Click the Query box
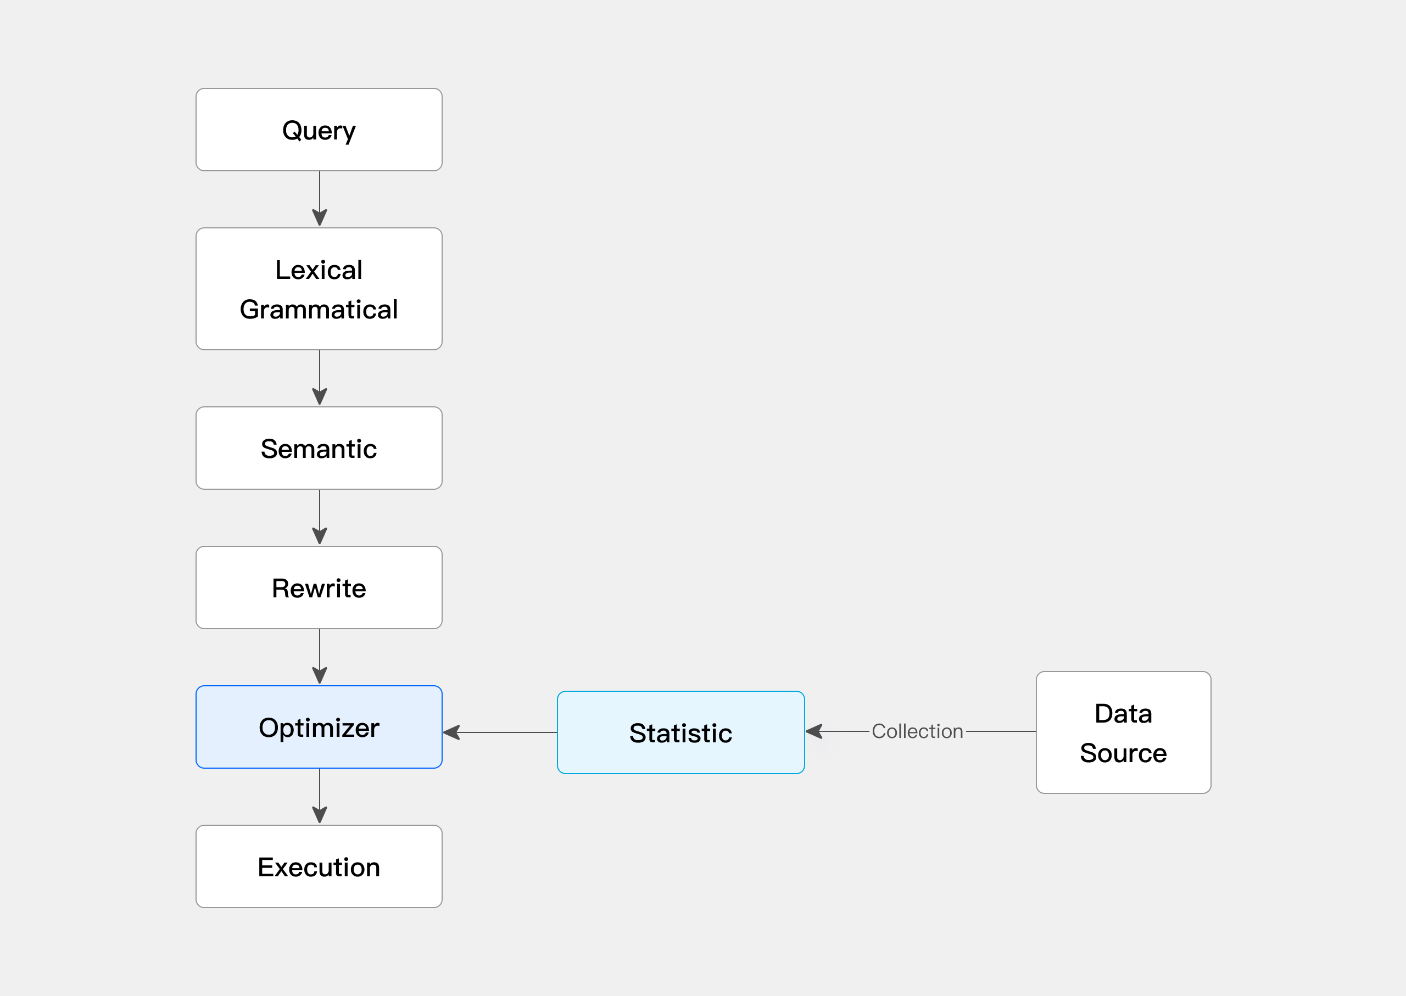This screenshot has height=996, width=1406. [319, 130]
